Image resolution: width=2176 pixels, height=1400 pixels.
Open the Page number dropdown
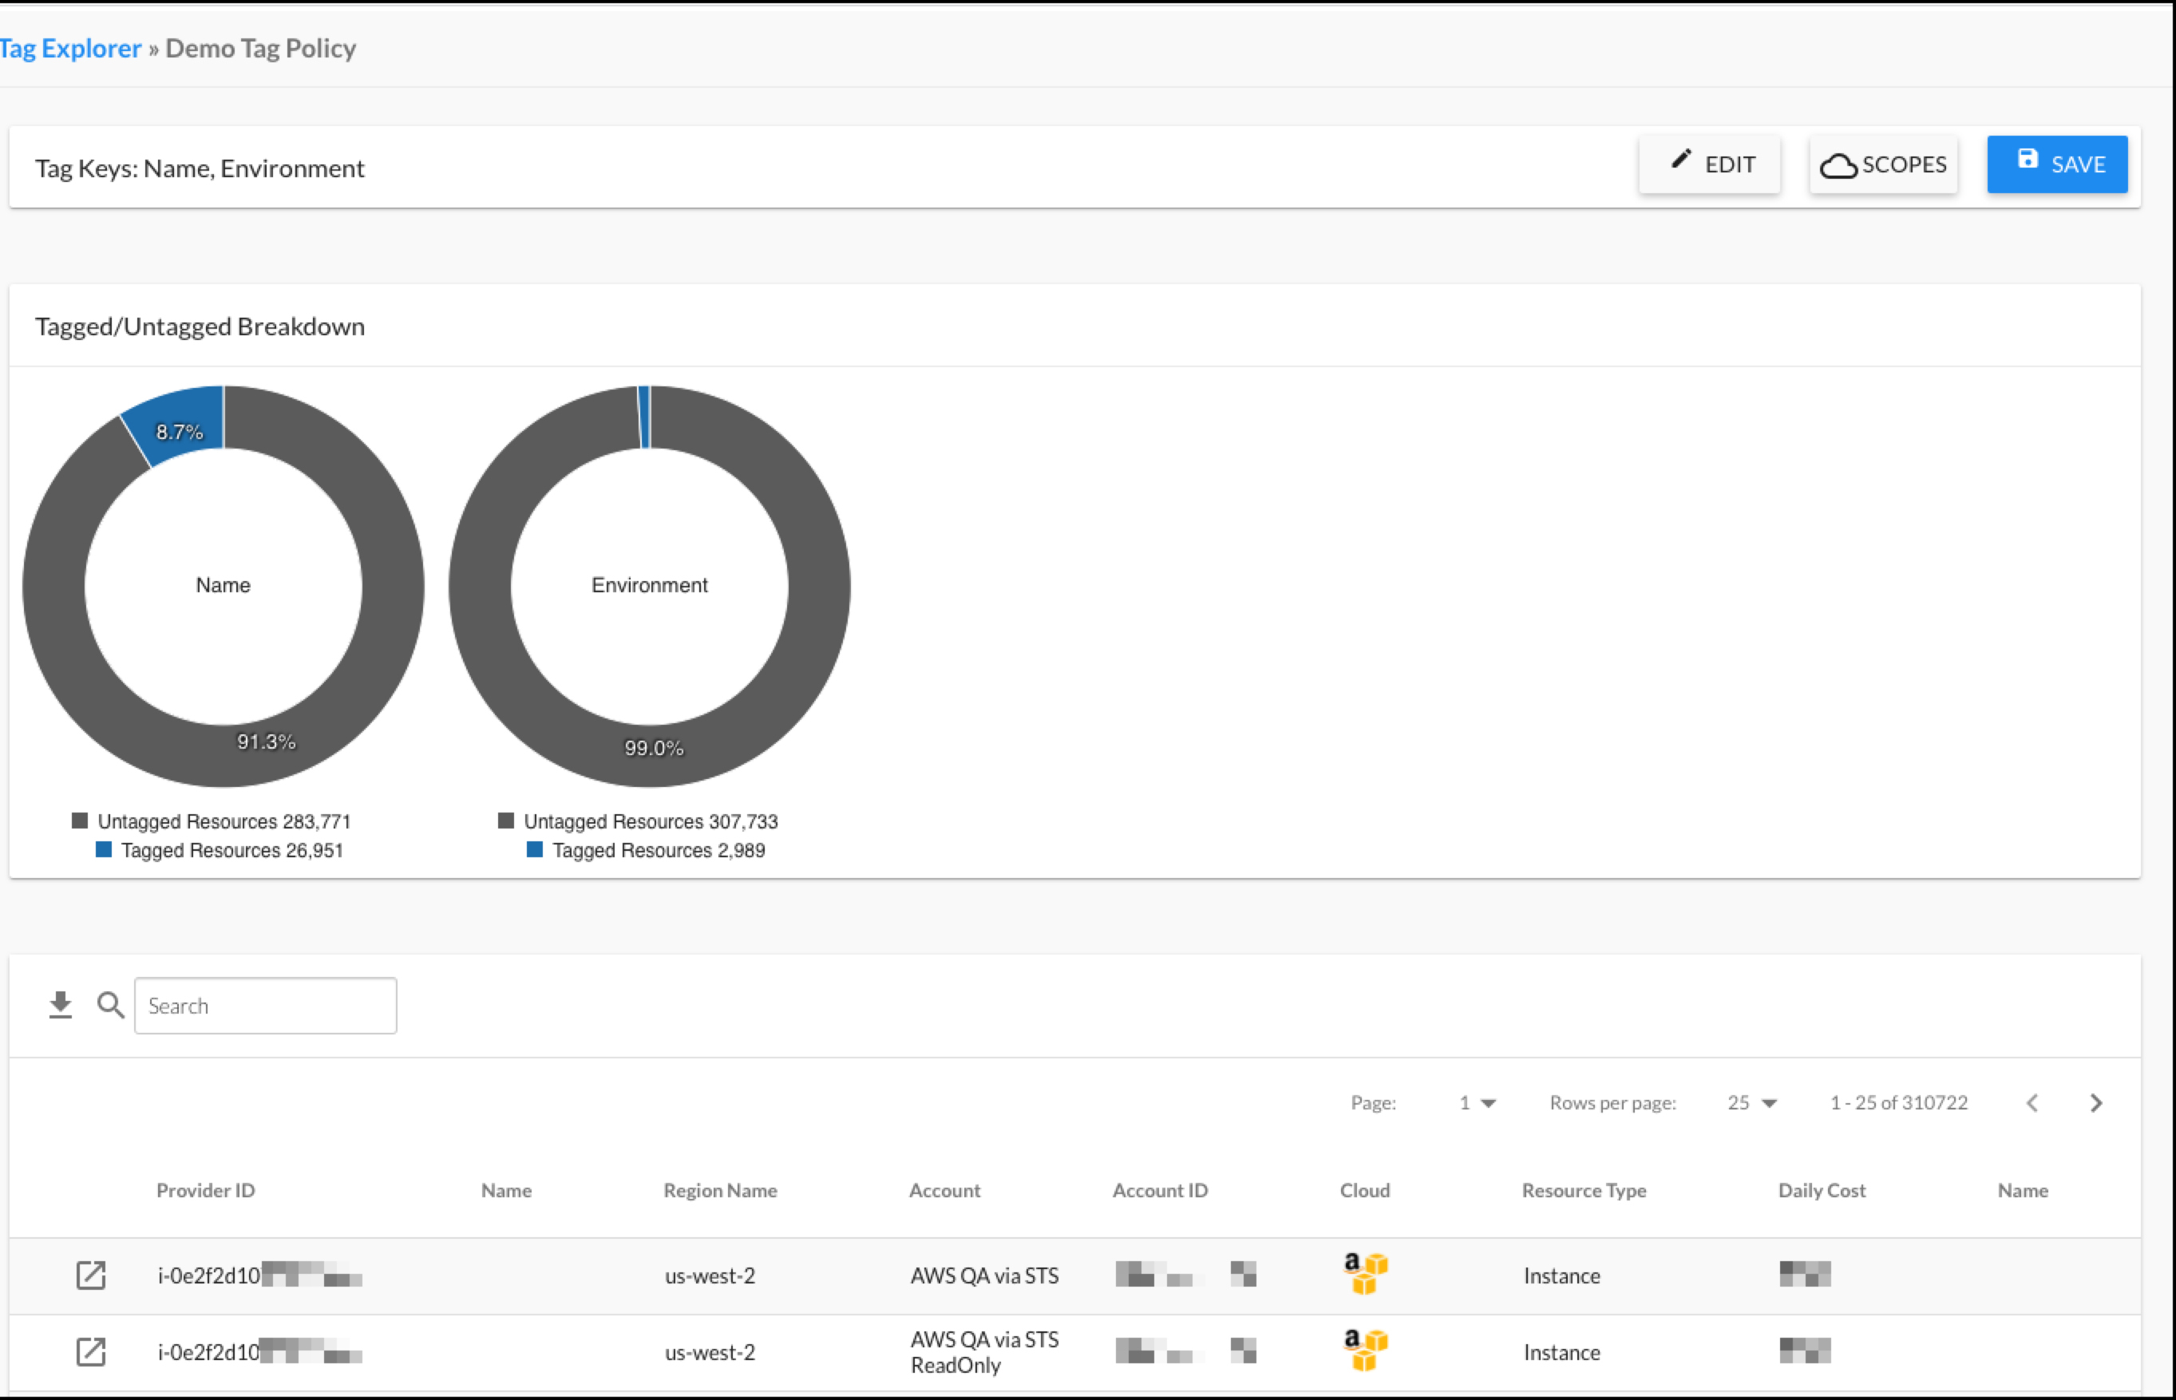click(1477, 1103)
